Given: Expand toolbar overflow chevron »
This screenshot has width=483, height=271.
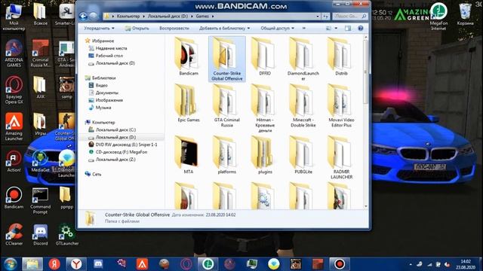Looking at the screenshot, I should (304, 29).
